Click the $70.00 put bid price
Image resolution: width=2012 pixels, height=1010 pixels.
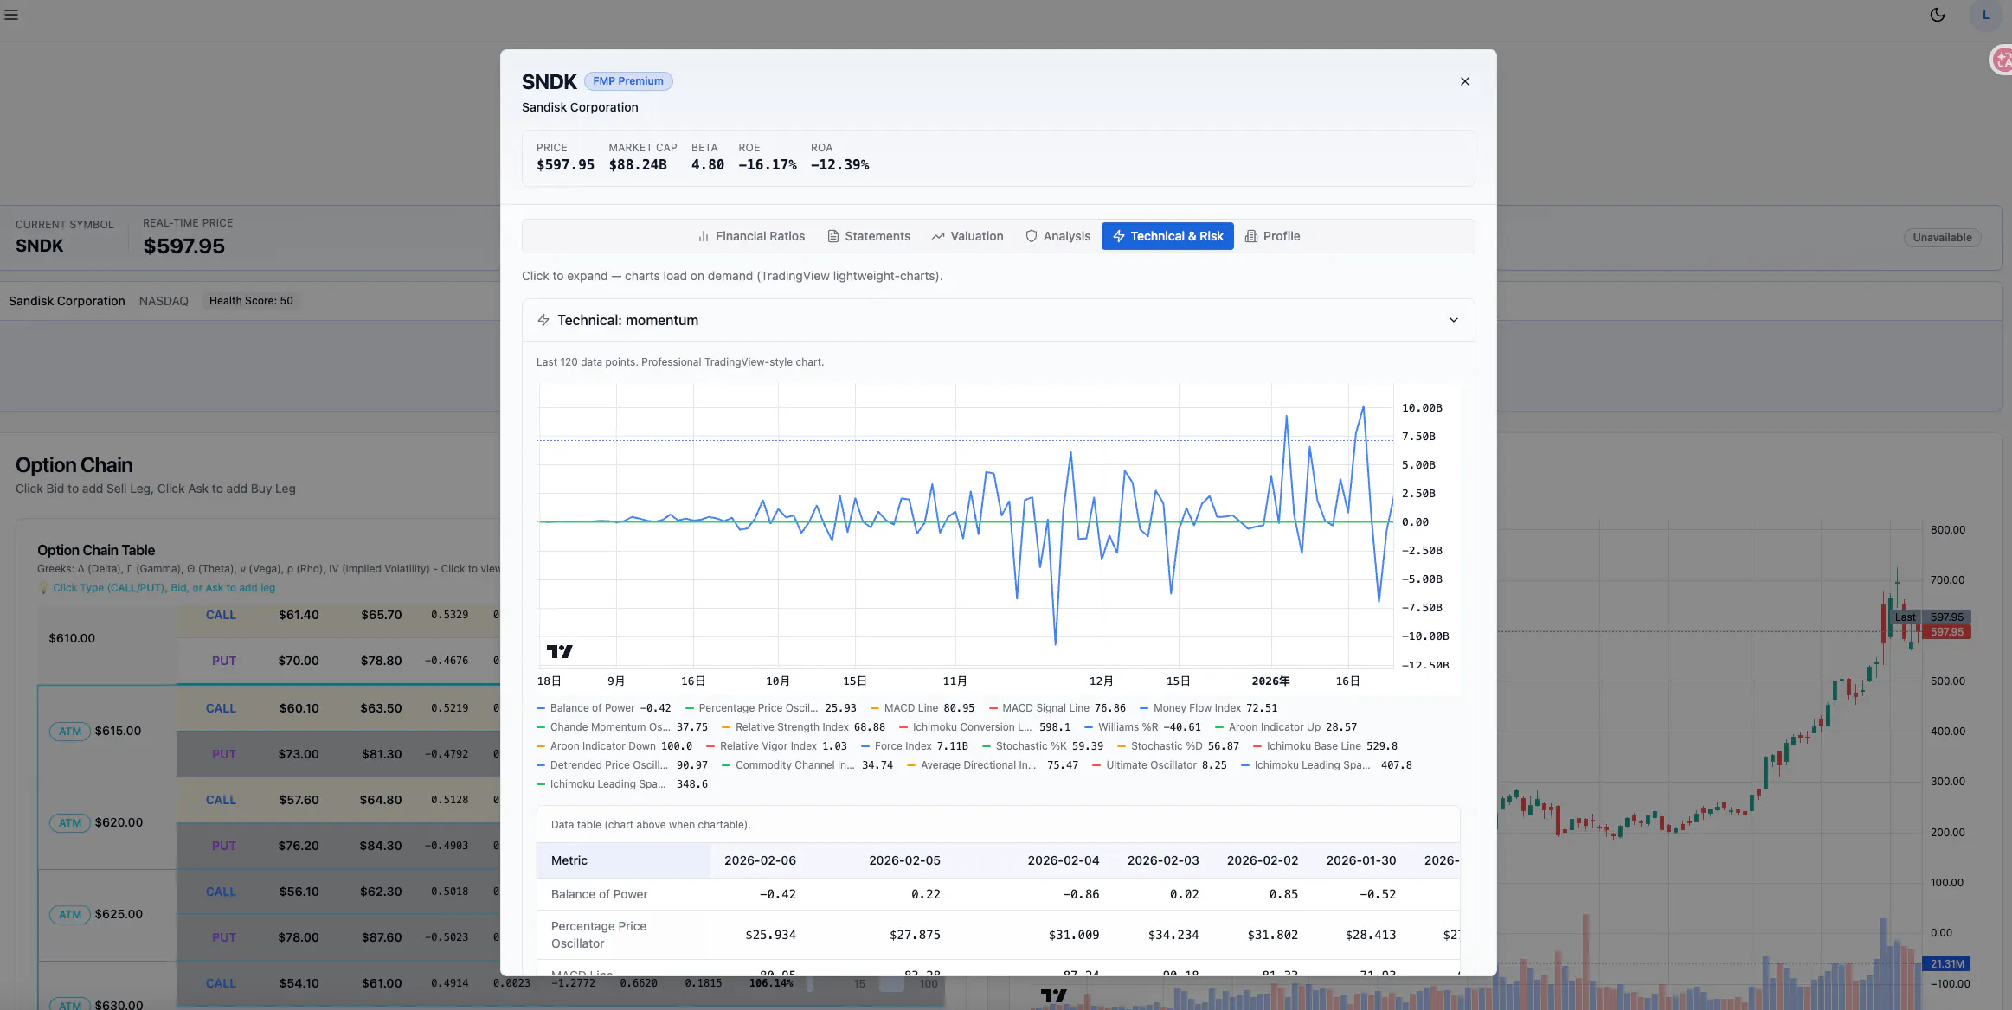click(299, 661)
